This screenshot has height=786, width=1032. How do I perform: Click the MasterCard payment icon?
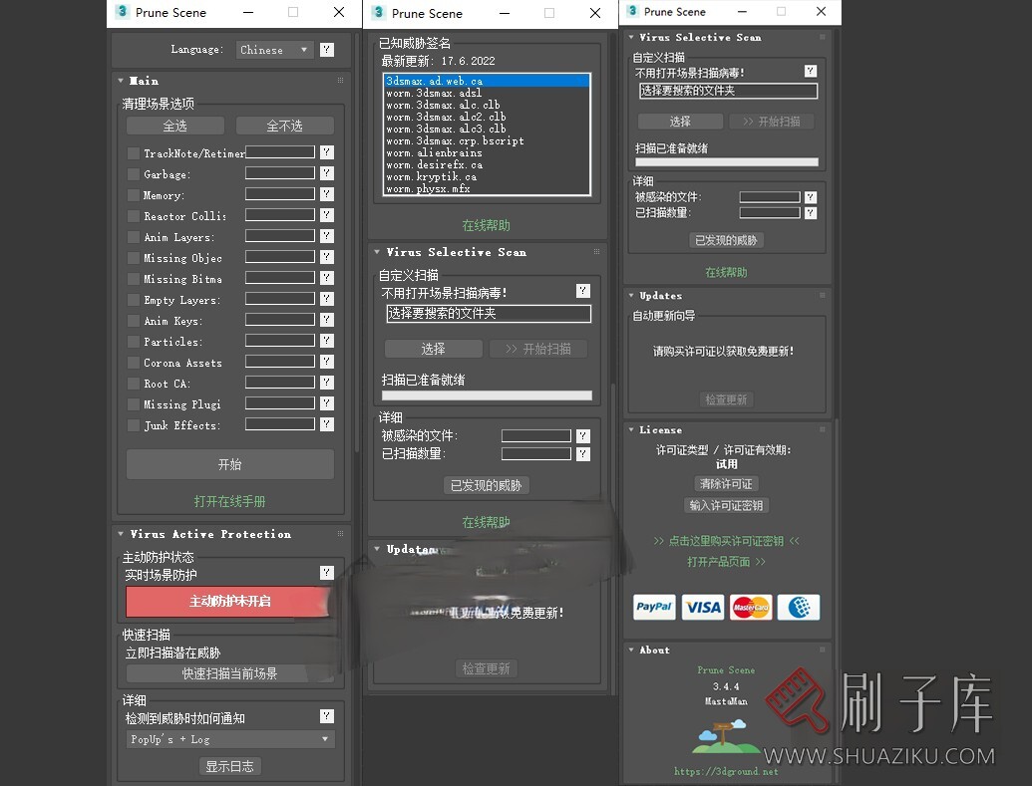pos(750,607)
